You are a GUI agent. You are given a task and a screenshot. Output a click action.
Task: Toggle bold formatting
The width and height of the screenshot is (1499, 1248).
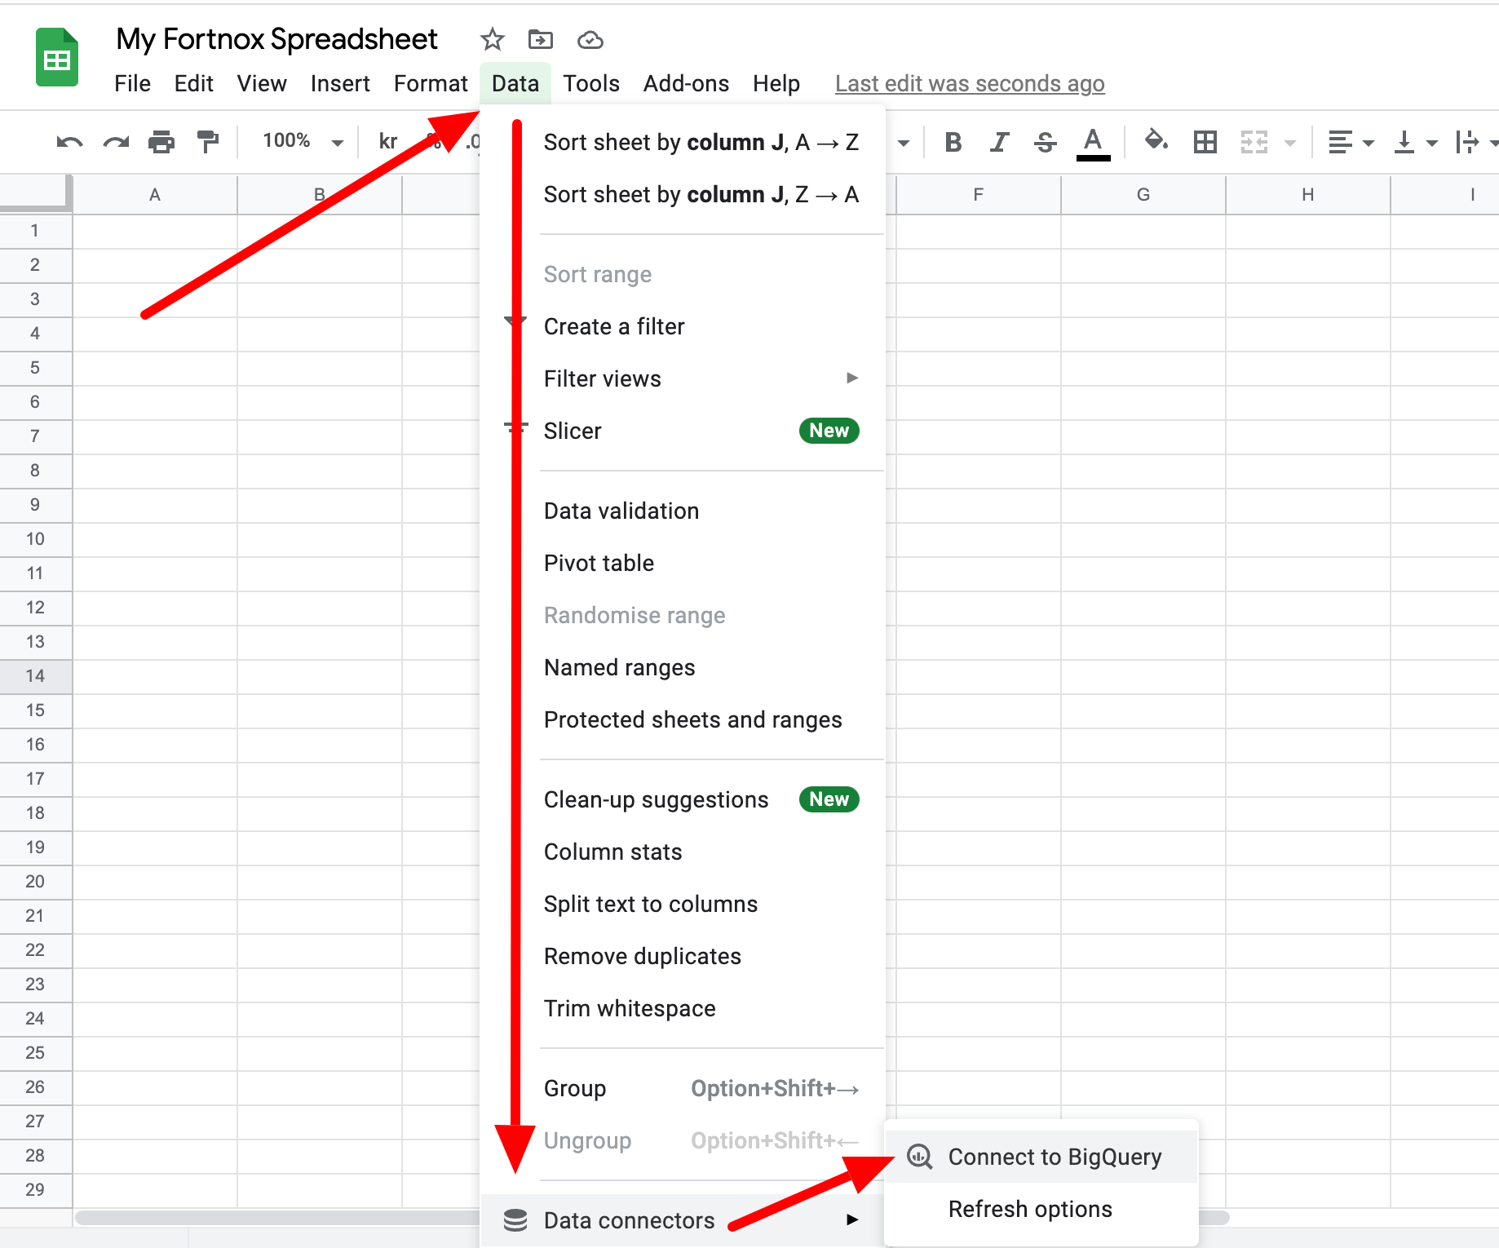(952, 141)
